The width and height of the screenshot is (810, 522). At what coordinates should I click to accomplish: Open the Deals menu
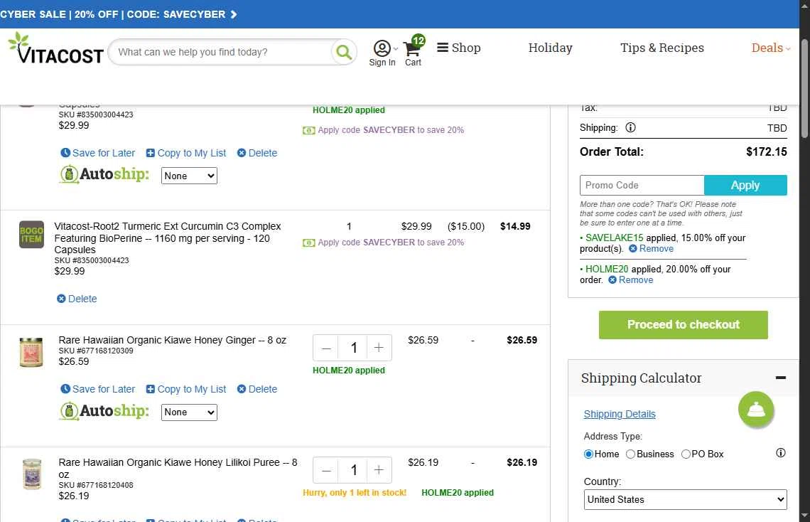tap(770, 48)
